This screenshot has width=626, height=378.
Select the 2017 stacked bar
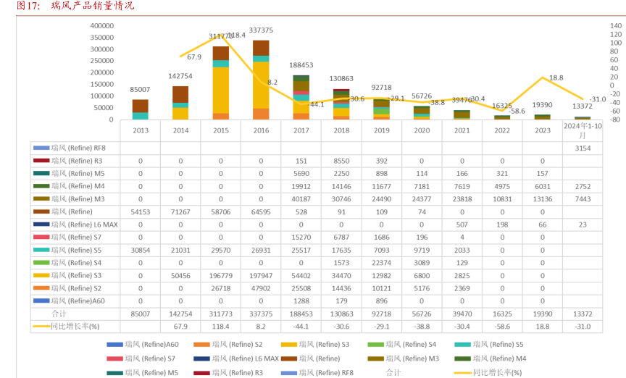click(301, 98)
